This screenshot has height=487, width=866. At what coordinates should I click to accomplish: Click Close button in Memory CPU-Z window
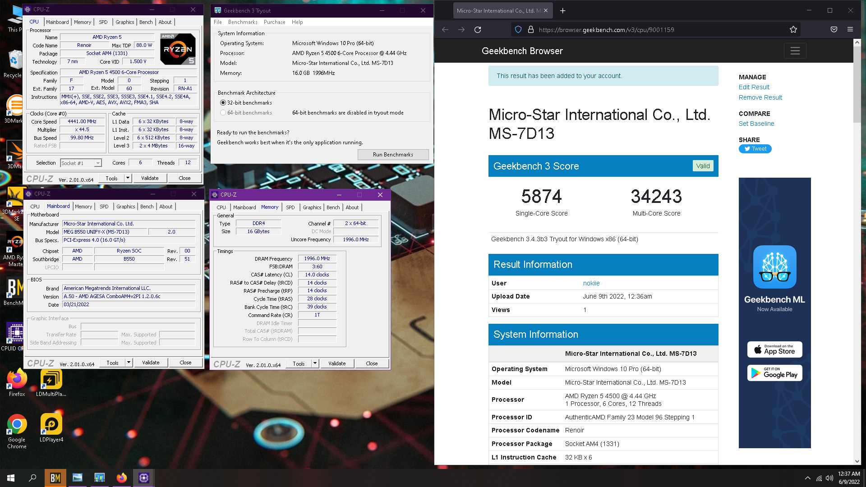coord(372,363)
